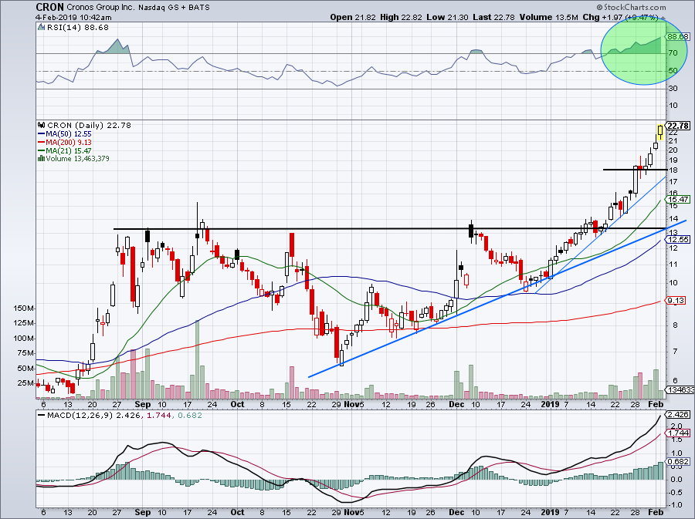The height and width of the screenshot is (519, 695).
Task: Click the 70 level on the RSI axis
Action: click(673, 53)
